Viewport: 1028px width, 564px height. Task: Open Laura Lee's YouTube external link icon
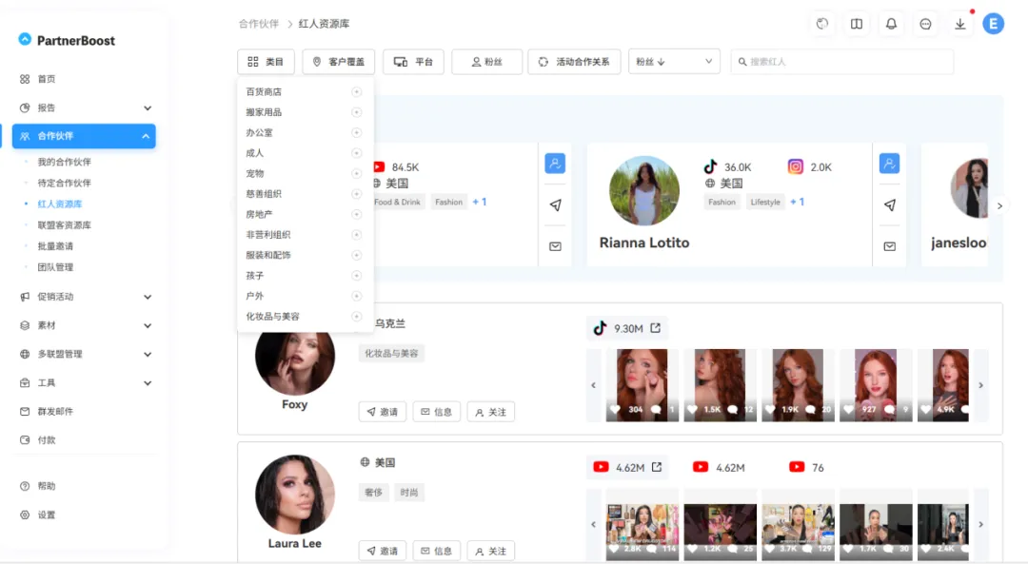click(656, 467)
